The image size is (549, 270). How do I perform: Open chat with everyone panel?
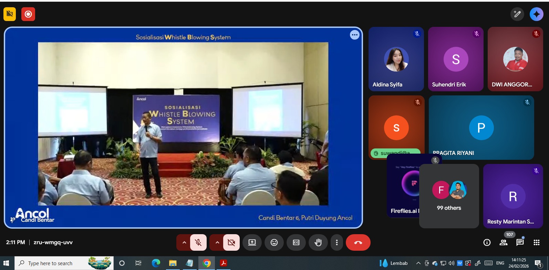[x=520, y=242]
